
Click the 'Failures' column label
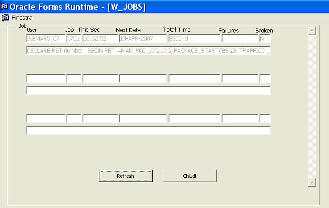click(229, 31)
